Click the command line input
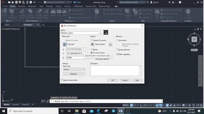The height and width of the screenshot is (114, 204). (106, 101)
